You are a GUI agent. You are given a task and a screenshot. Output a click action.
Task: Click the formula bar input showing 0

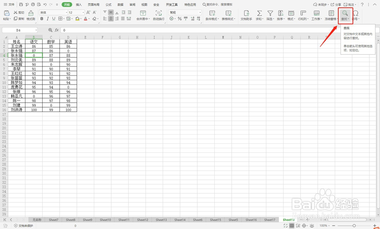(201, 30)
